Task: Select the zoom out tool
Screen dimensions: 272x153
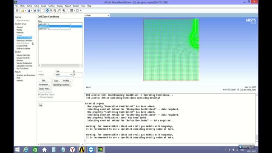Action: point(55,11)
